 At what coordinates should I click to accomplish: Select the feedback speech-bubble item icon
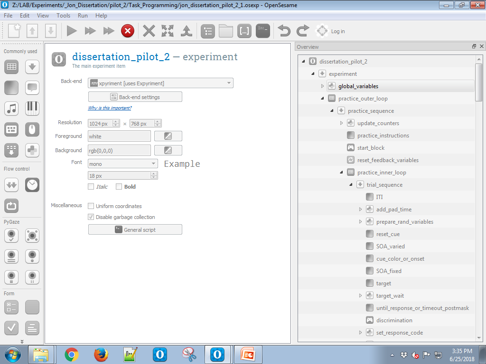(x=32, y=88)
